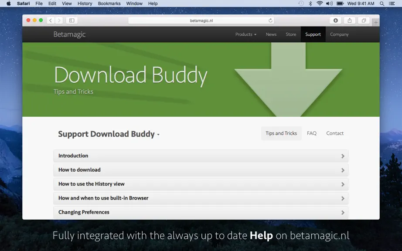Screen dimensions: 402x251
Task: Click the Safari forward arrow button
Action: (59, 20)
